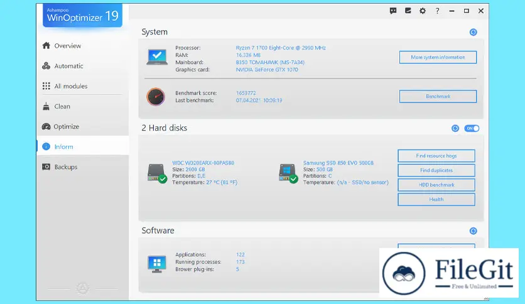Image resolution: width=525 pixels, height=304 pixels.
Task: Open help question mark icon
Action: 437,11
